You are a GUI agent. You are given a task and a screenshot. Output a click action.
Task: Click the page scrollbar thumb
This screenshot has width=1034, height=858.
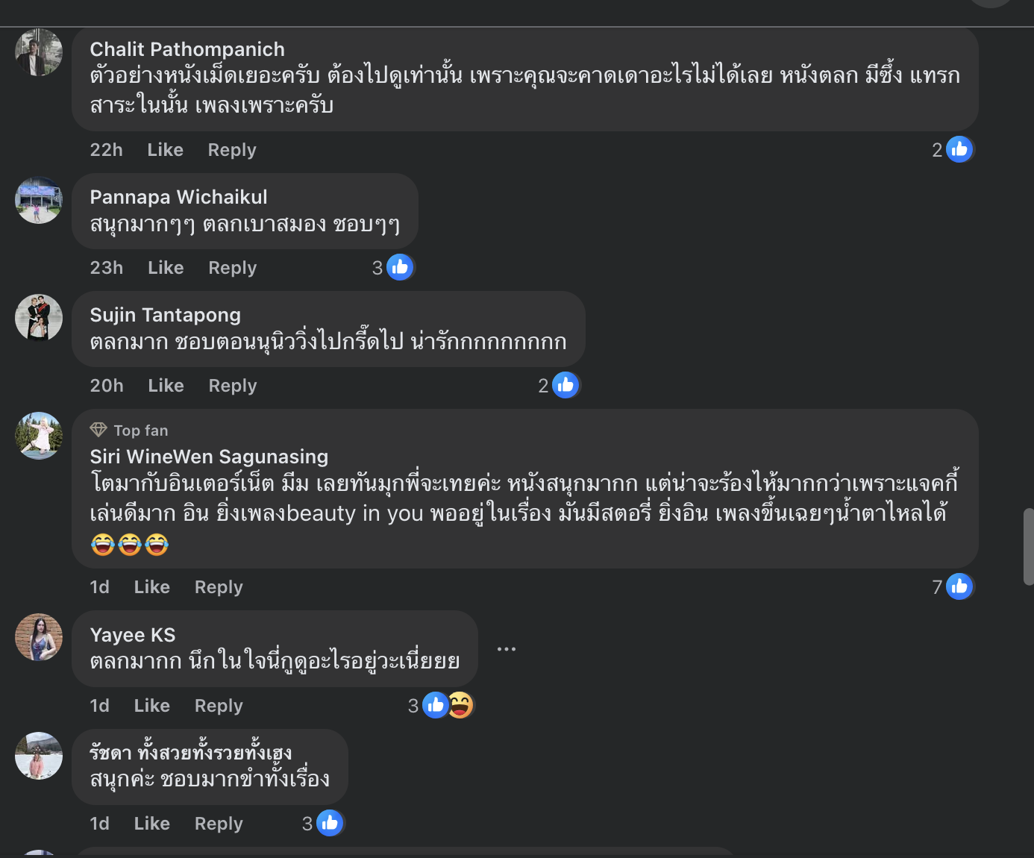(1028, 546)
